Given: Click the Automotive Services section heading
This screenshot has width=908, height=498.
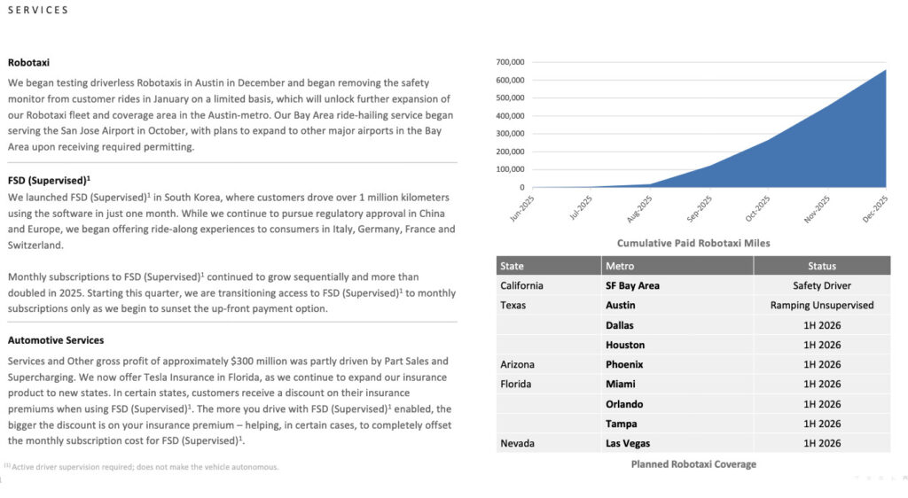Looking at the screenshot, I should pyautogui.click(x=56, y=340).
